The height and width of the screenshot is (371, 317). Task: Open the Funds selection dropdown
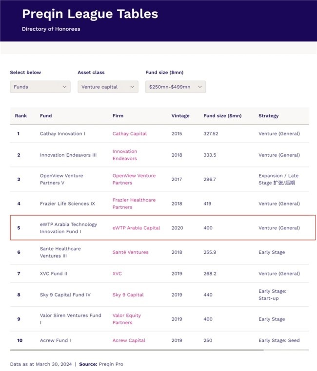coord(40,87)
